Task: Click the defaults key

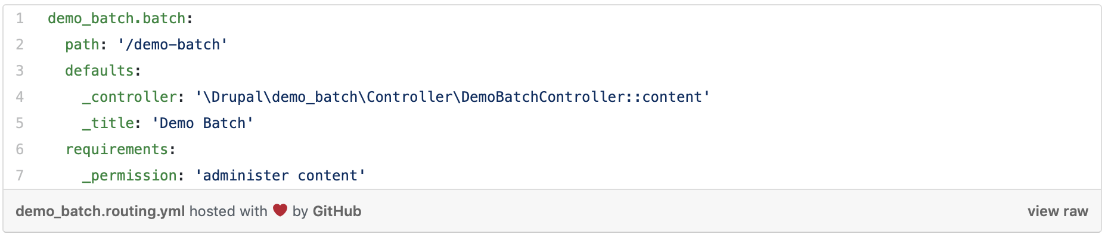Action: click(x=100, y=71)
